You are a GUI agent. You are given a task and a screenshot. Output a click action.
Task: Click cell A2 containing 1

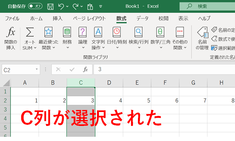25,100
